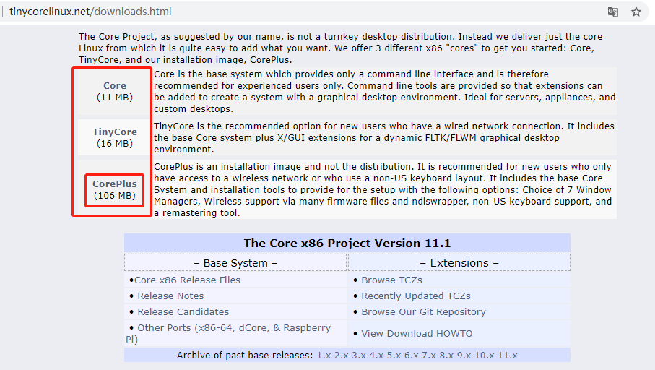
Task: Click the intro paragraph starting 'The Core Project'
Action: [x=340, y=48]
